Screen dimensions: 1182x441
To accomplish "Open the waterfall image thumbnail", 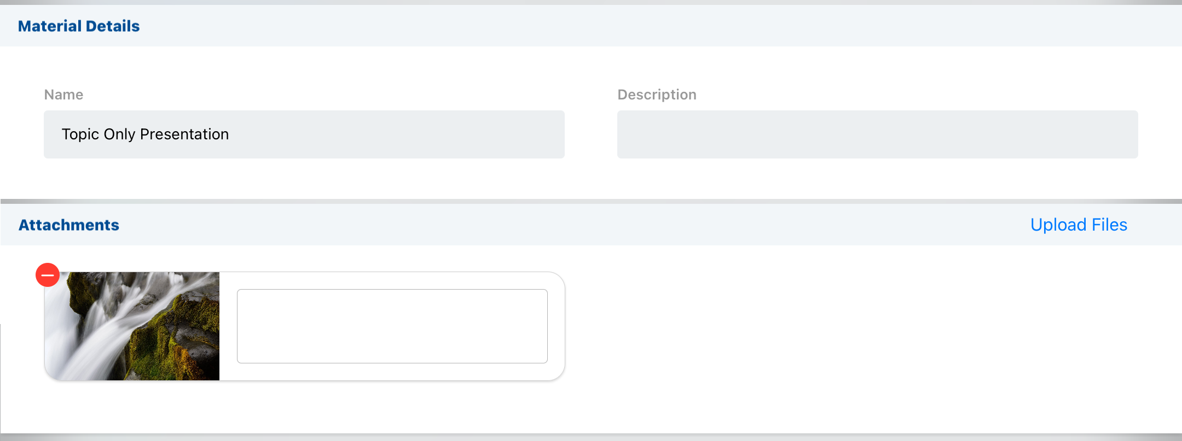I will [x=132, y=326].
